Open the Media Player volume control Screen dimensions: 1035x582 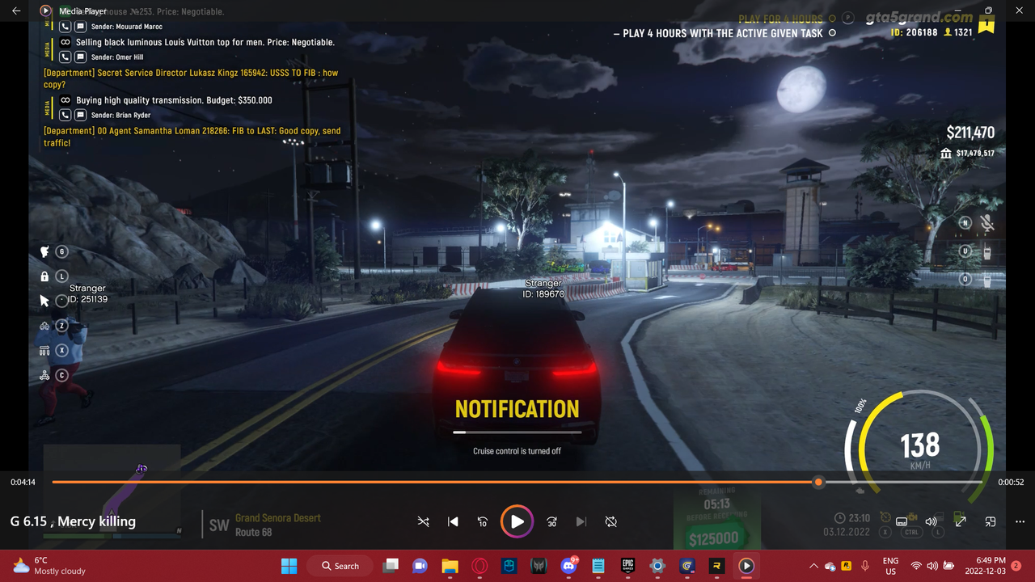coord(931,521)
